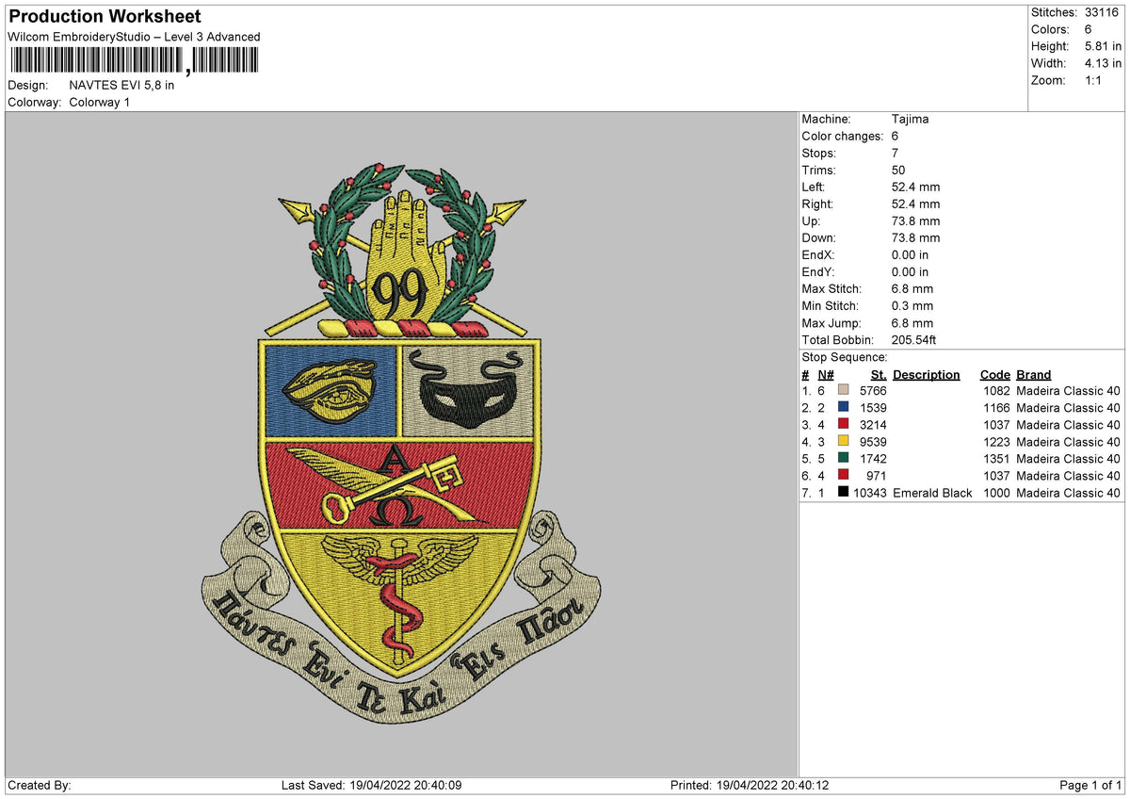Click the 'St.' column header
1130x799 pixels.
click(x=878, y=374)
